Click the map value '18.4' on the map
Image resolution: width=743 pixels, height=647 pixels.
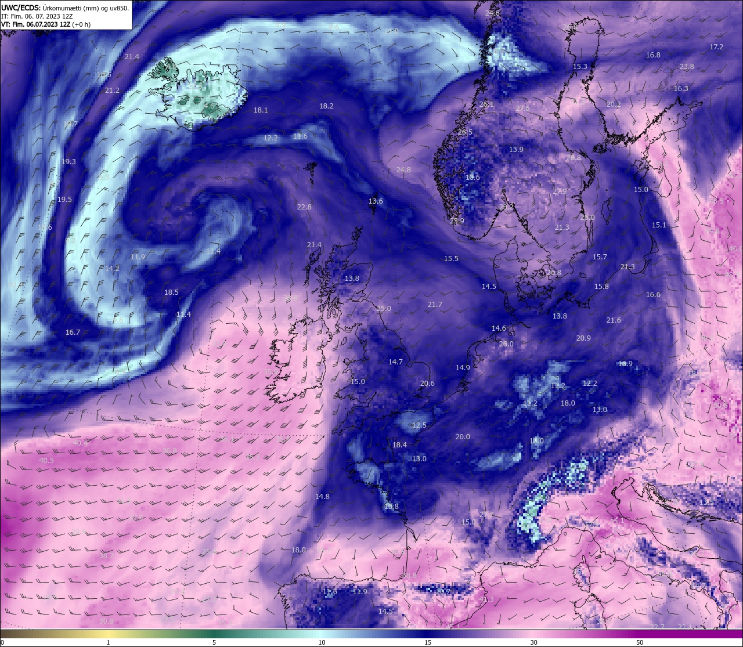399,445
